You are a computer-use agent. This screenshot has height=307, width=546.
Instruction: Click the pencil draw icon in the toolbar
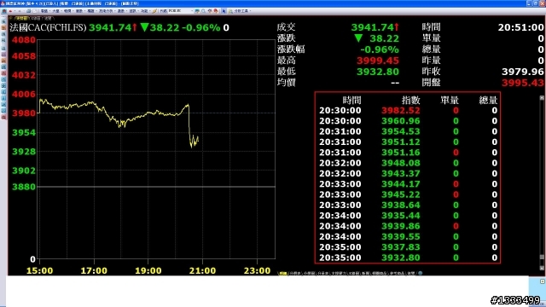click(x=154, y=11)
